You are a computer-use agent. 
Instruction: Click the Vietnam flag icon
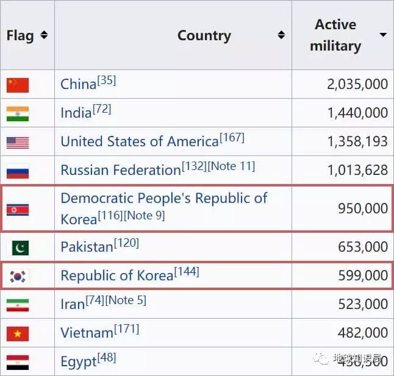pyautogui.click(x=18, y=333)
